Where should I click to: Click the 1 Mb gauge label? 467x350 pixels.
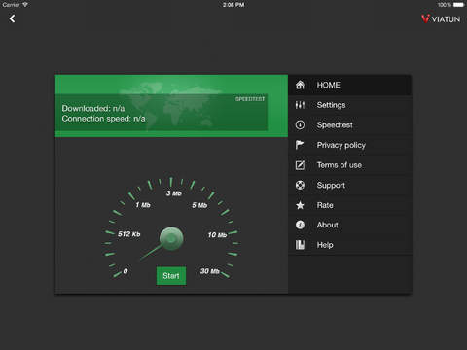click(143, 205)
